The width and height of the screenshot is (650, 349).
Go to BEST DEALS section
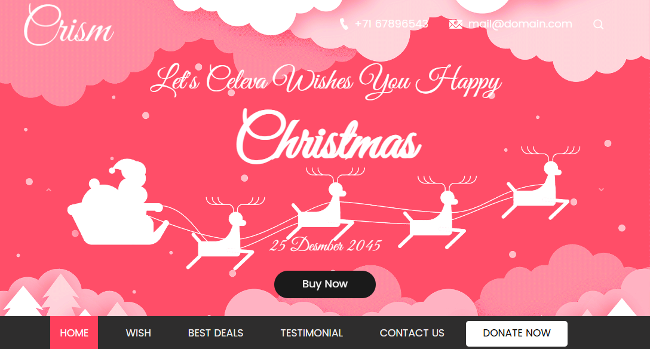tap(216, 333)
